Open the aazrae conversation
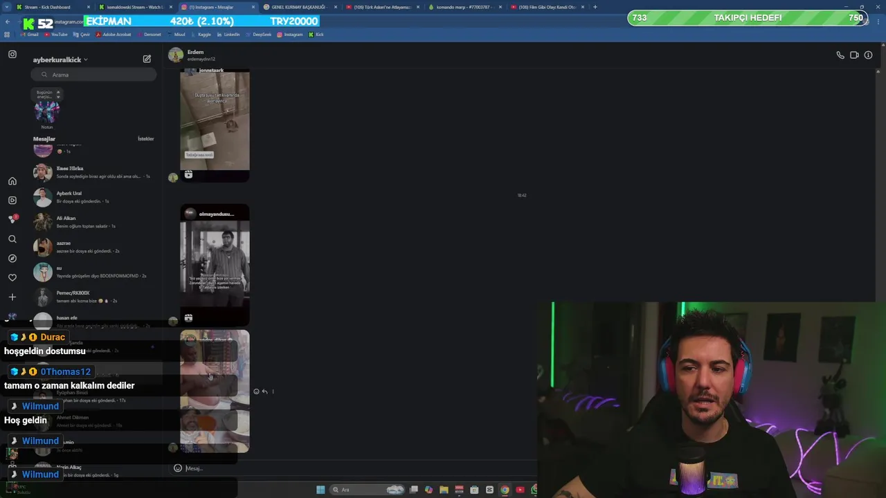The height and width of the screenshot is (498, 886). (93, 247)
